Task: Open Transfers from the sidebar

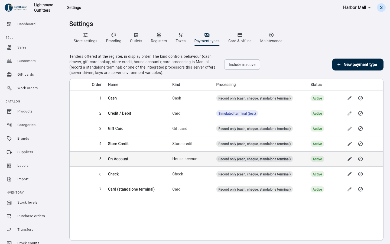Action: [x=32, y=230]
